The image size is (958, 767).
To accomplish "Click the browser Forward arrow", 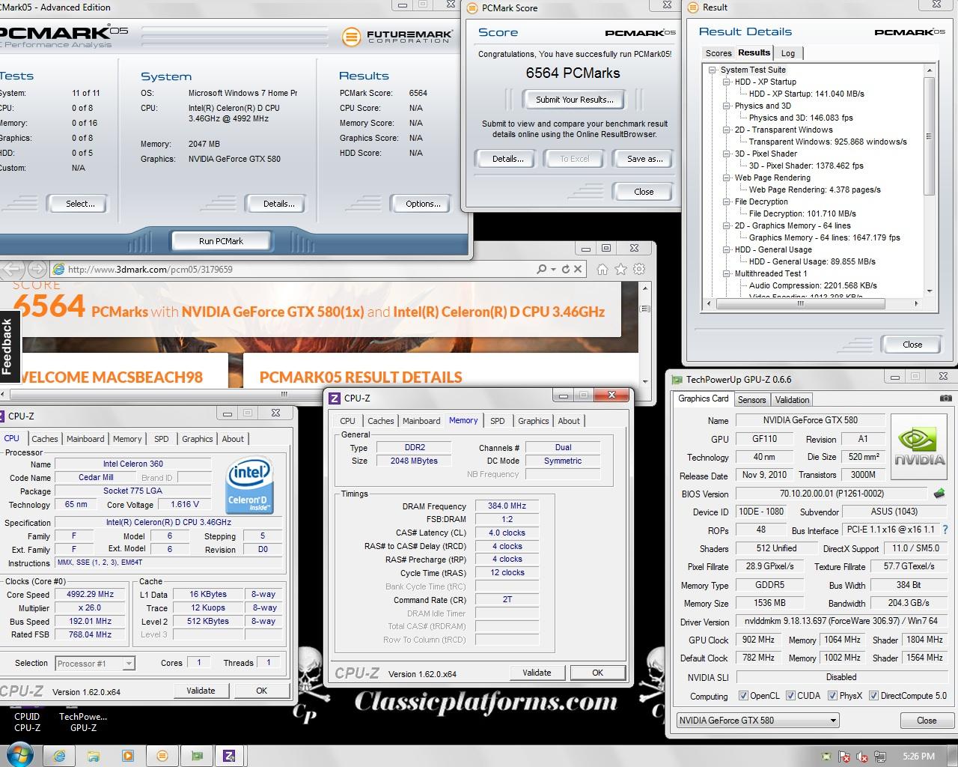I will click(x=37, y=269).
